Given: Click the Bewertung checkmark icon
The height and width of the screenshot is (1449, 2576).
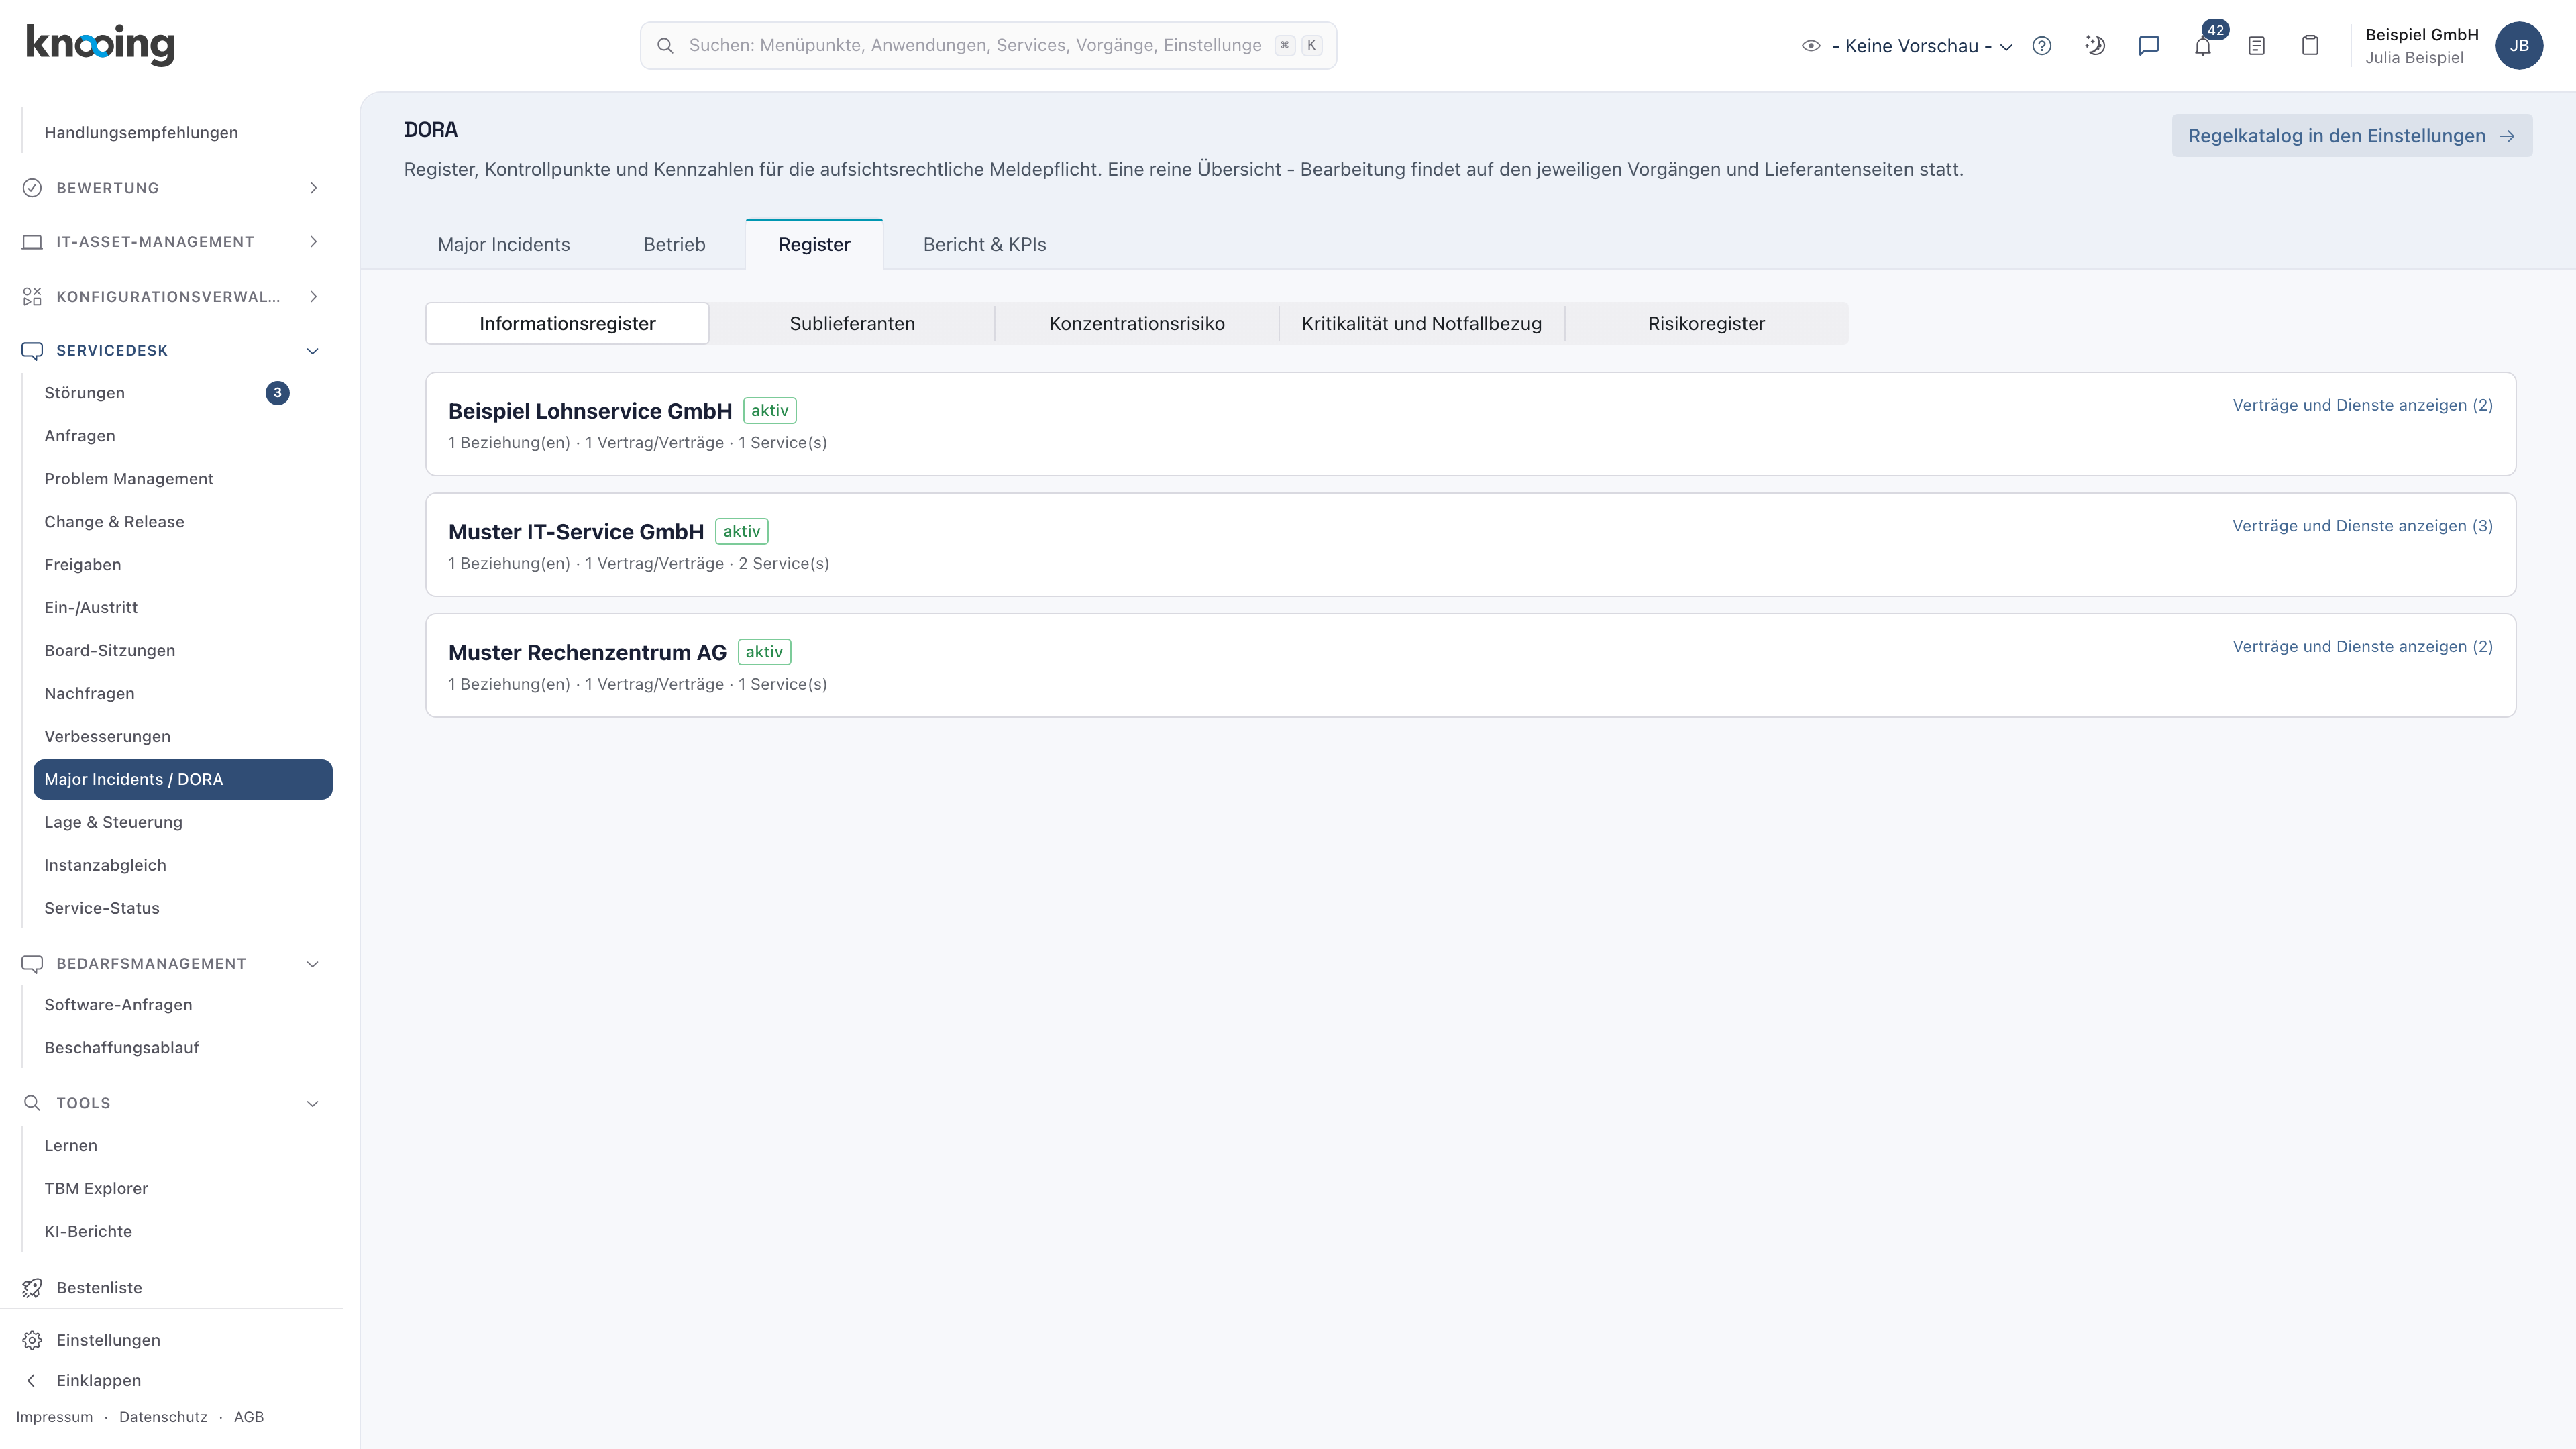Looking at the screenshot, I should tap(32, 188).
